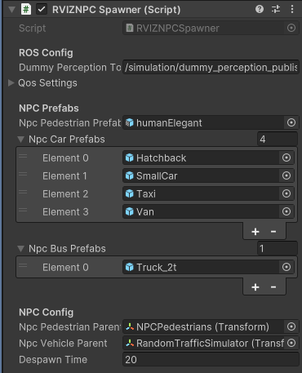302x373 pixels.
Task: Open object picker for NPCPedestrians Transform
Action: (x=291, y=326)
